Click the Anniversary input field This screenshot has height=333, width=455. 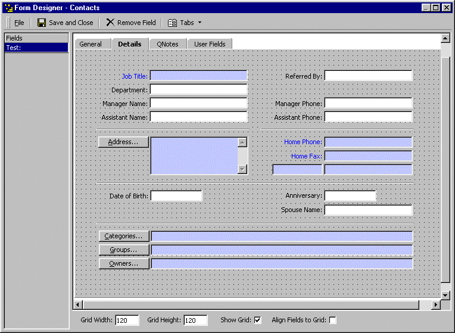click(350, 195)
